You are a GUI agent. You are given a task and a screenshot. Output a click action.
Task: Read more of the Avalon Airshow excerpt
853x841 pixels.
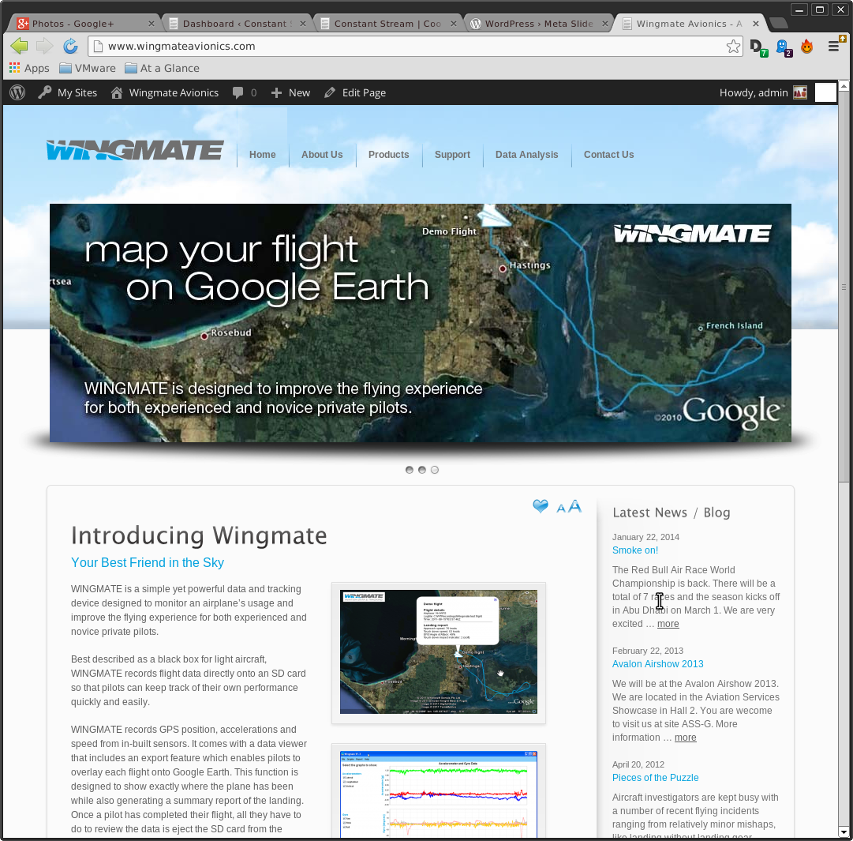pos(685,738)
